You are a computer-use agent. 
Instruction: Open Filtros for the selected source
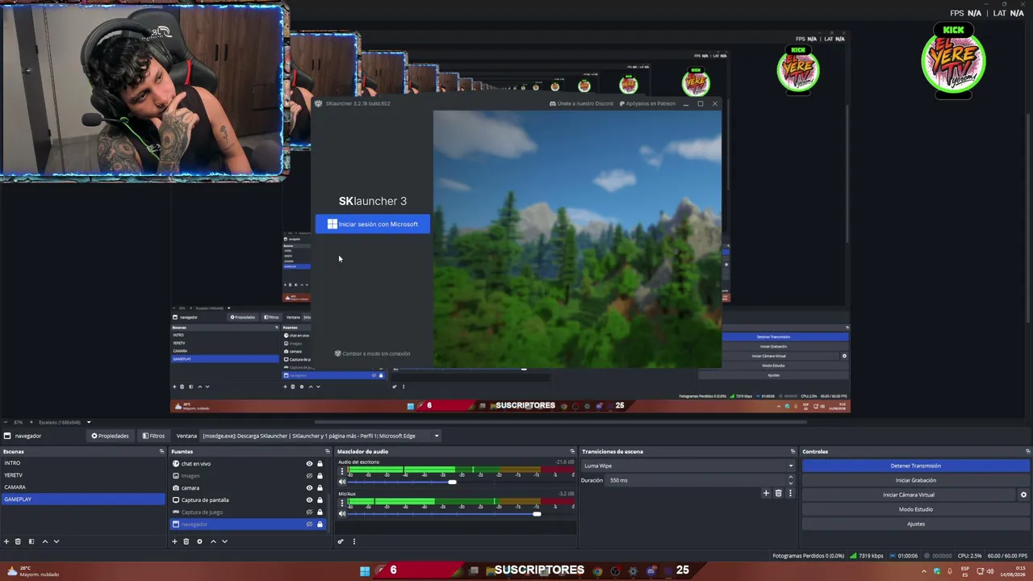(153, 436)
